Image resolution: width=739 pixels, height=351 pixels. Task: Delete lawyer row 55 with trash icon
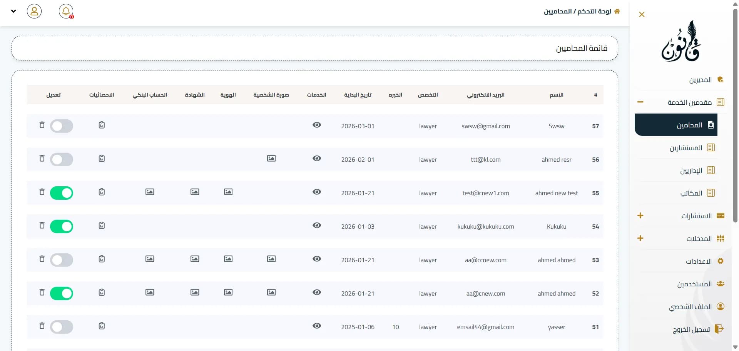42,192
